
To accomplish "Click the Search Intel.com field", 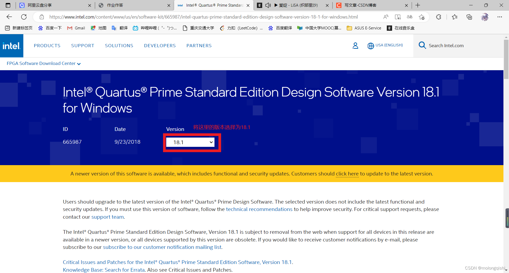I will 446,46.
